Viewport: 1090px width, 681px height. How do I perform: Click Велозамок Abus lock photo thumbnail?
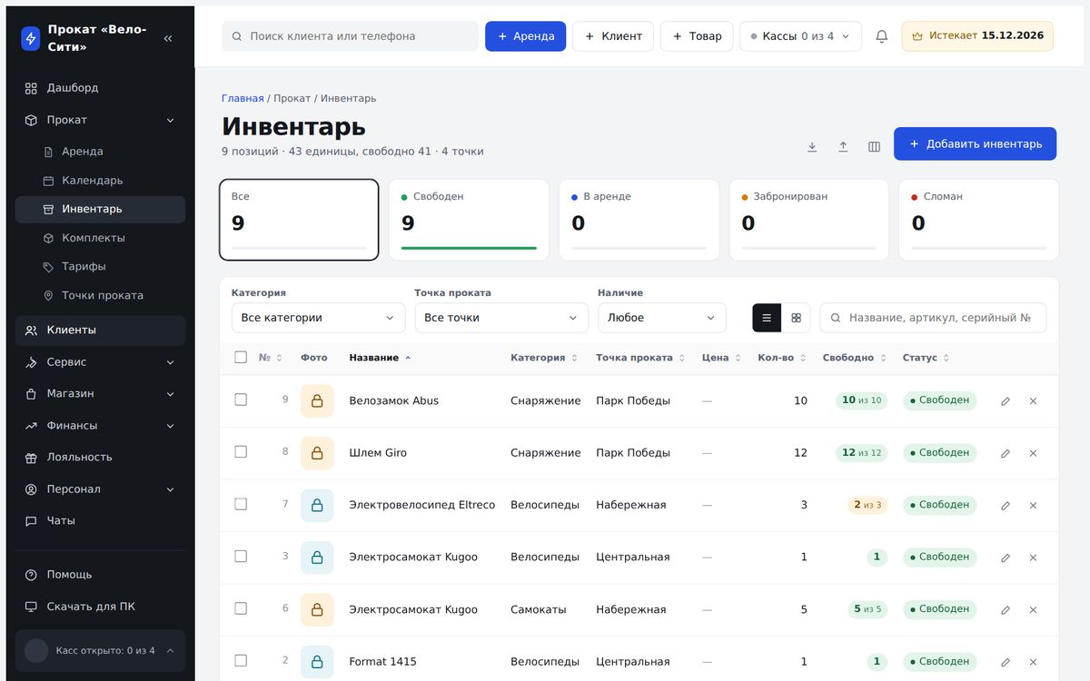pos(317,400)
